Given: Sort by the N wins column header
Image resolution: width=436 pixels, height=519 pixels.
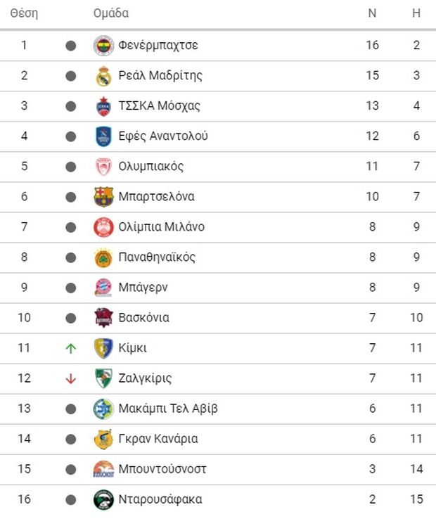Looking at the screenshot, I should coord(372,13).
